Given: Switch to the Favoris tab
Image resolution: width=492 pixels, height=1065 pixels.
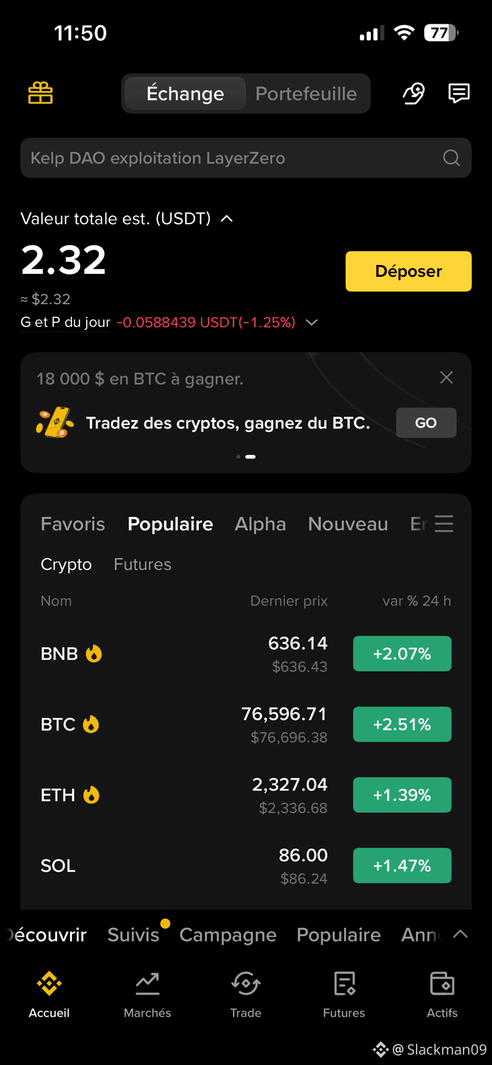Looking at the screenshot, I should point(72,524).
